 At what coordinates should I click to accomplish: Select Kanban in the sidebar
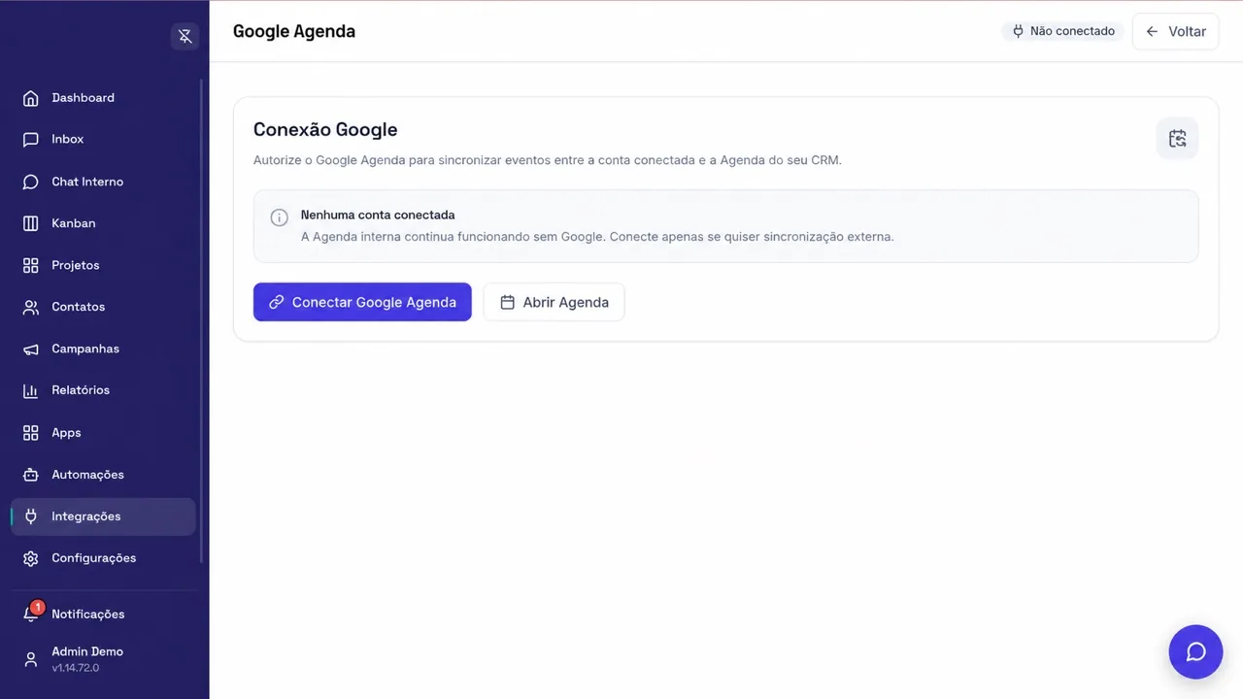click(103, 223)
